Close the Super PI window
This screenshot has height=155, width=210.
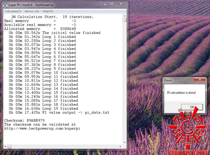tap(121, 4)
